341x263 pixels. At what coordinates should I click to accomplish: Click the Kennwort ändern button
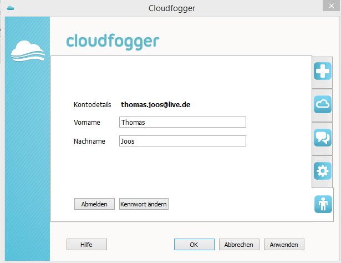(144, 204)
